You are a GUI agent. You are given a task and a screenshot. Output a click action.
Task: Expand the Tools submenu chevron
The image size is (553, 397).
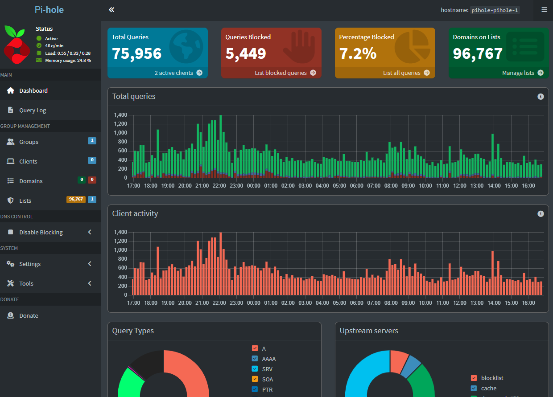90,283
